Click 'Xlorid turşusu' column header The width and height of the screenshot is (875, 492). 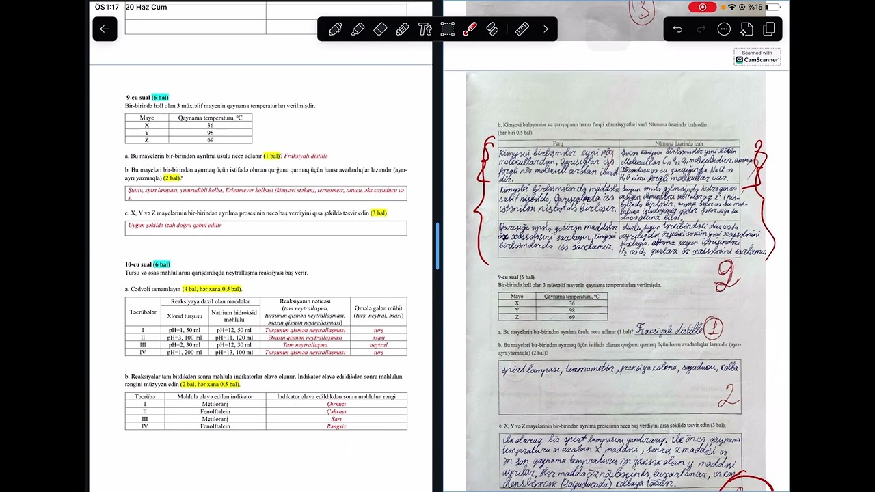185,316
